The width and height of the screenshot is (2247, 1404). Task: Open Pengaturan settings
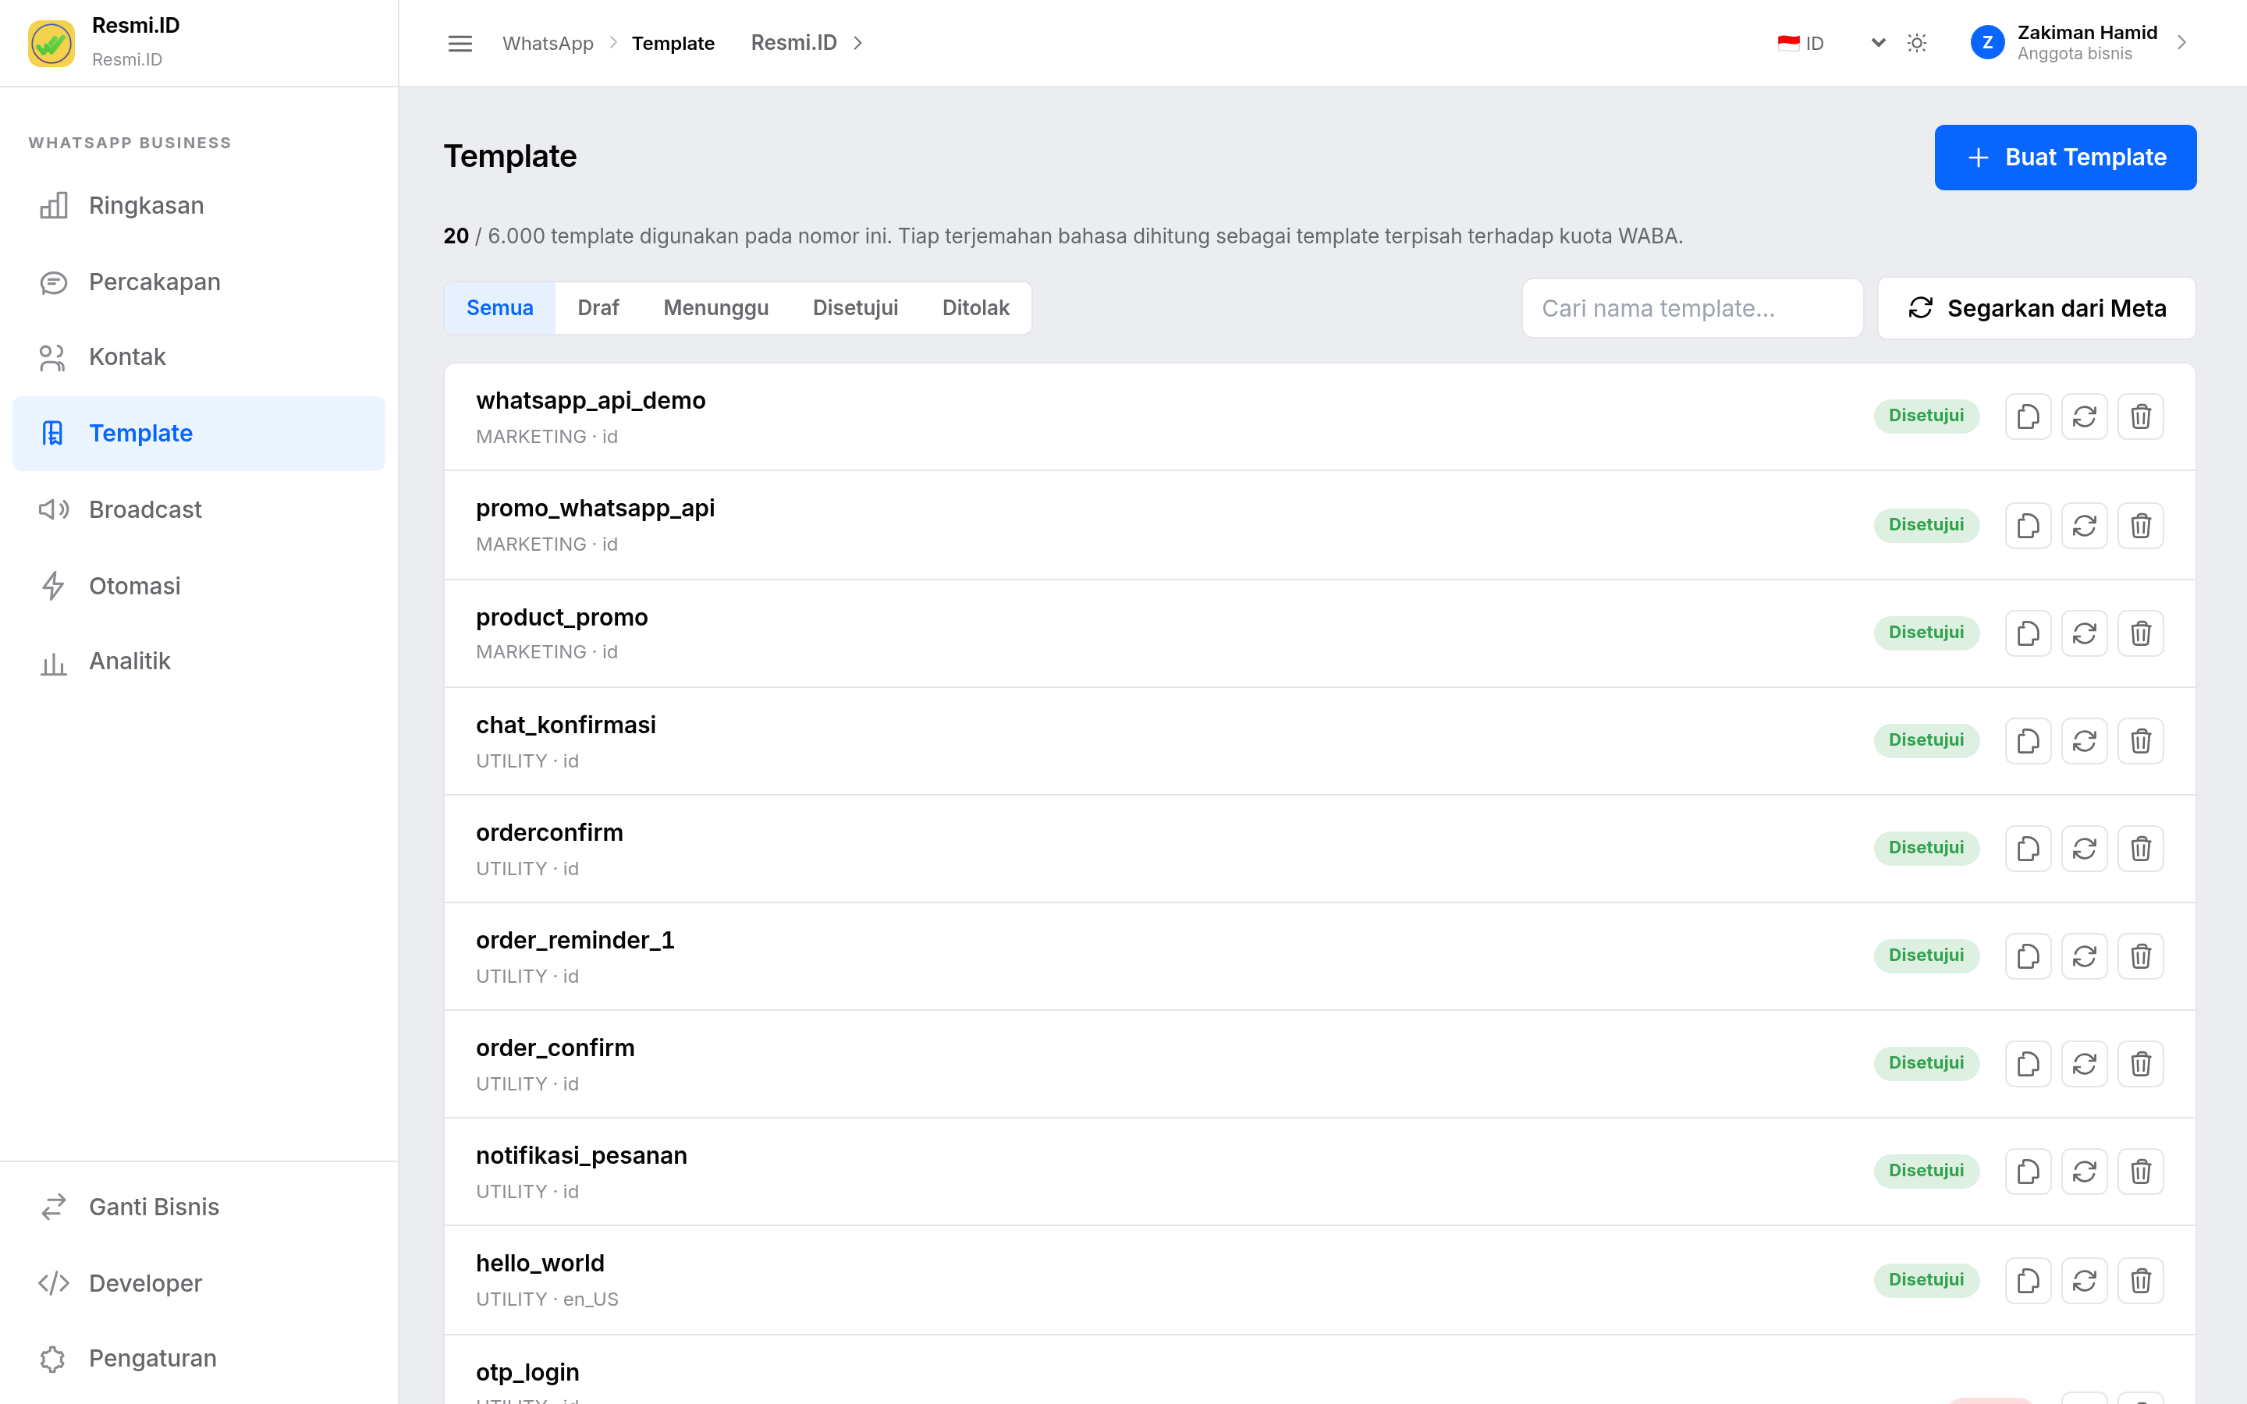199,1359
